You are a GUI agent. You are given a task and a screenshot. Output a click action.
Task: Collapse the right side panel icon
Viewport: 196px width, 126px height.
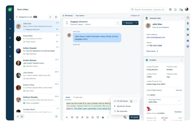coord(188,18)
